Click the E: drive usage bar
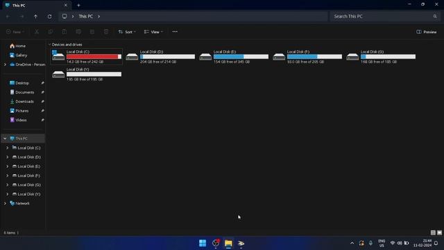Image resolution: width=444 pixels, height=250 pixels. (x=241, y=57)
